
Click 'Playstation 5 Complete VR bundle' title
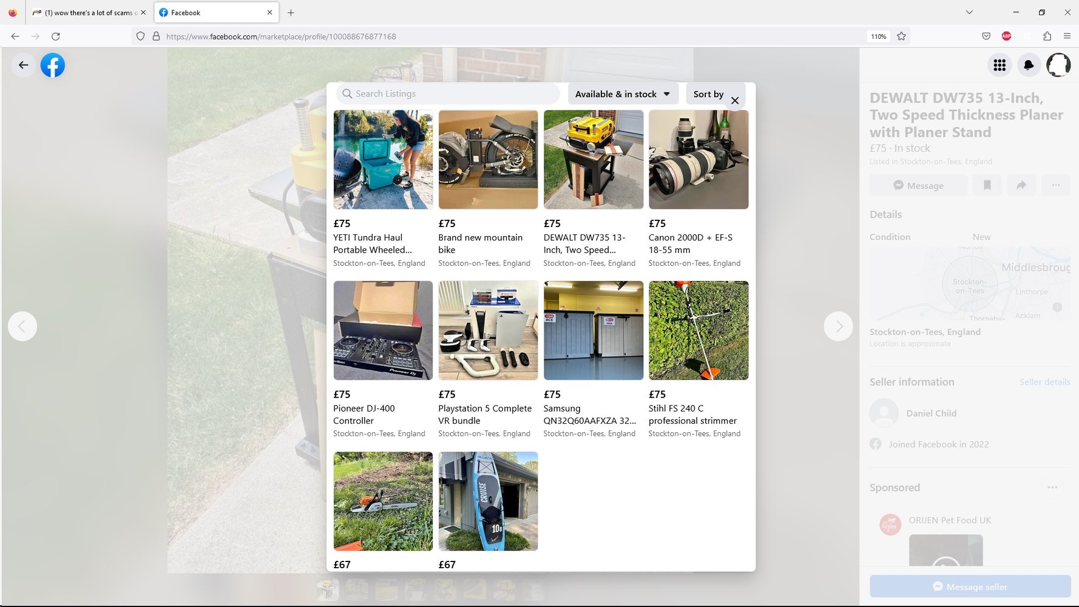pos(485,415)
